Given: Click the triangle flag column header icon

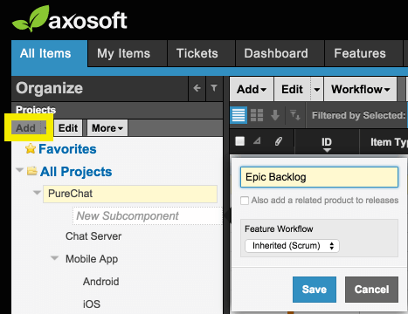Looking at the screenshot, I should click(x=257, y=141).
